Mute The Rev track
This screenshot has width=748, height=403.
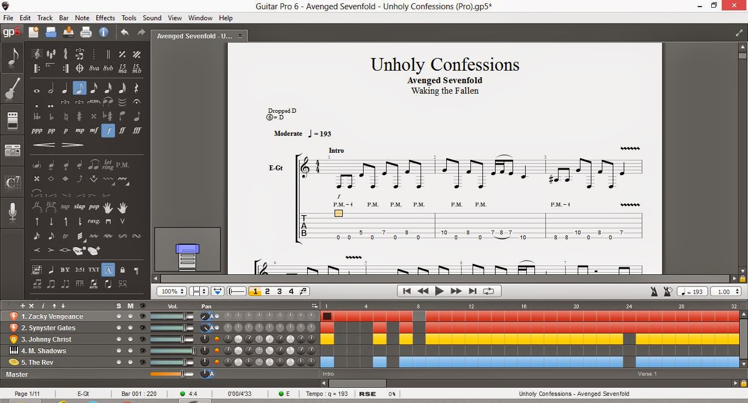tap(130, 362)
